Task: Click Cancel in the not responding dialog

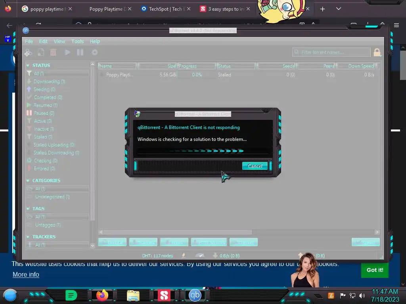Action: (255, 166)
